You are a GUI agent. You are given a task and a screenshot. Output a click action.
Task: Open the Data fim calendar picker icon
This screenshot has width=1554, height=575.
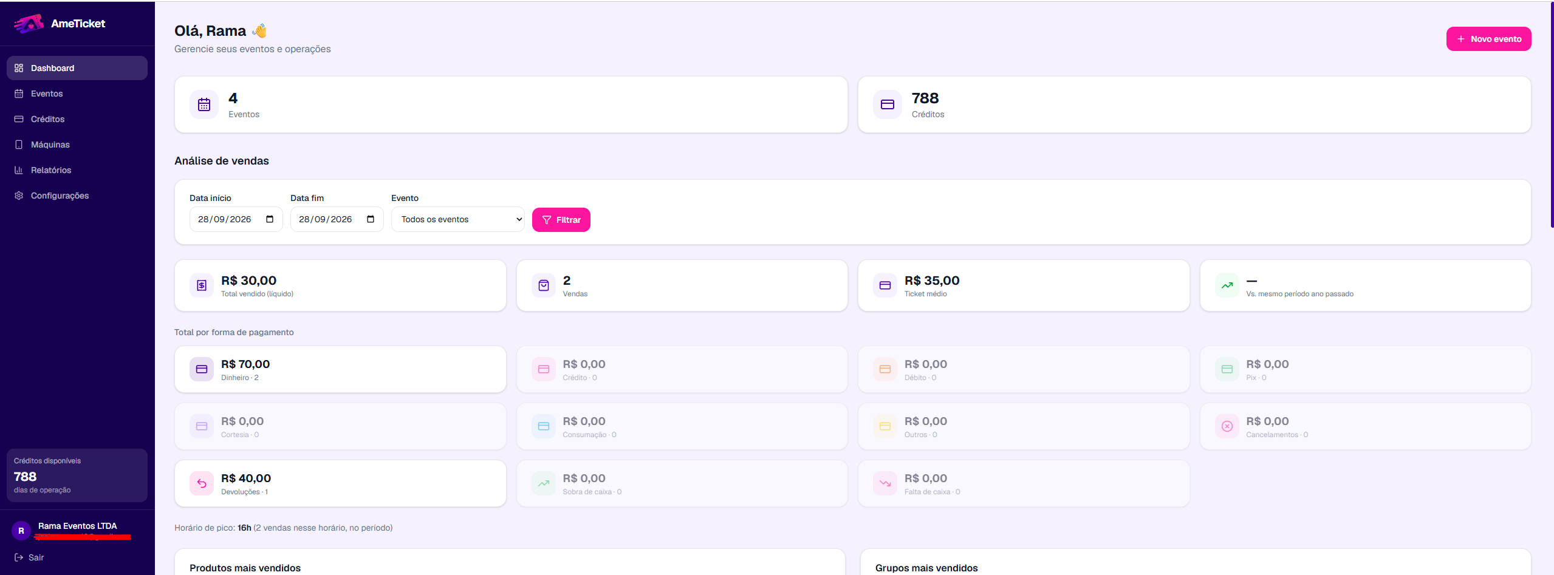pyautogui.click(x=371, y=219)
